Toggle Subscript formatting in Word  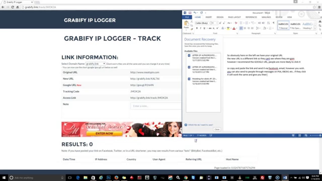pyautogui.click(x=214, y=28)
